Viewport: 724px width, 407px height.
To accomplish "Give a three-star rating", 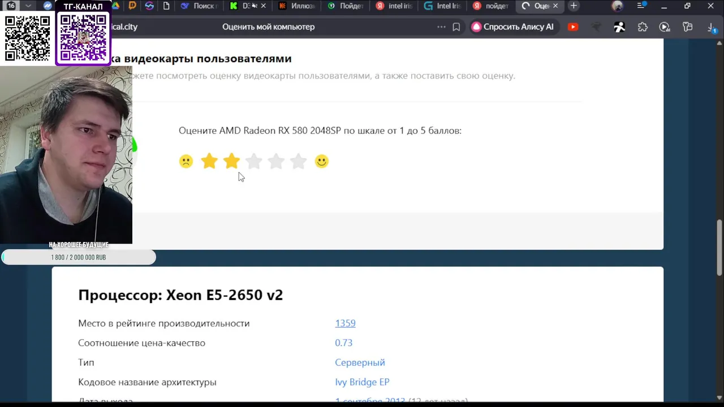I will click(x=254, y=161).
